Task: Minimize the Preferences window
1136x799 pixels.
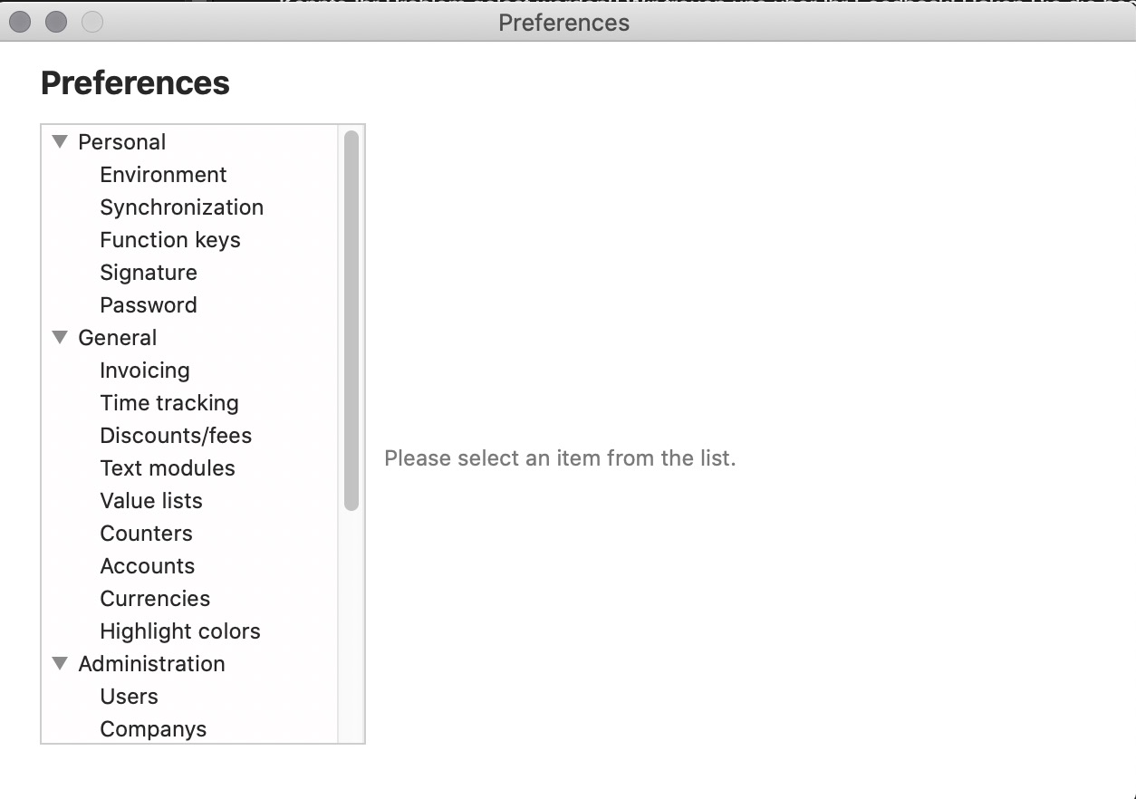Action: click(56, 22)
